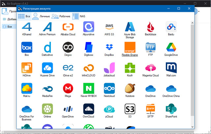Screen dimensions: 211x134
Task: Pick the IDrive e2 icon
Action: coord(68,68)
